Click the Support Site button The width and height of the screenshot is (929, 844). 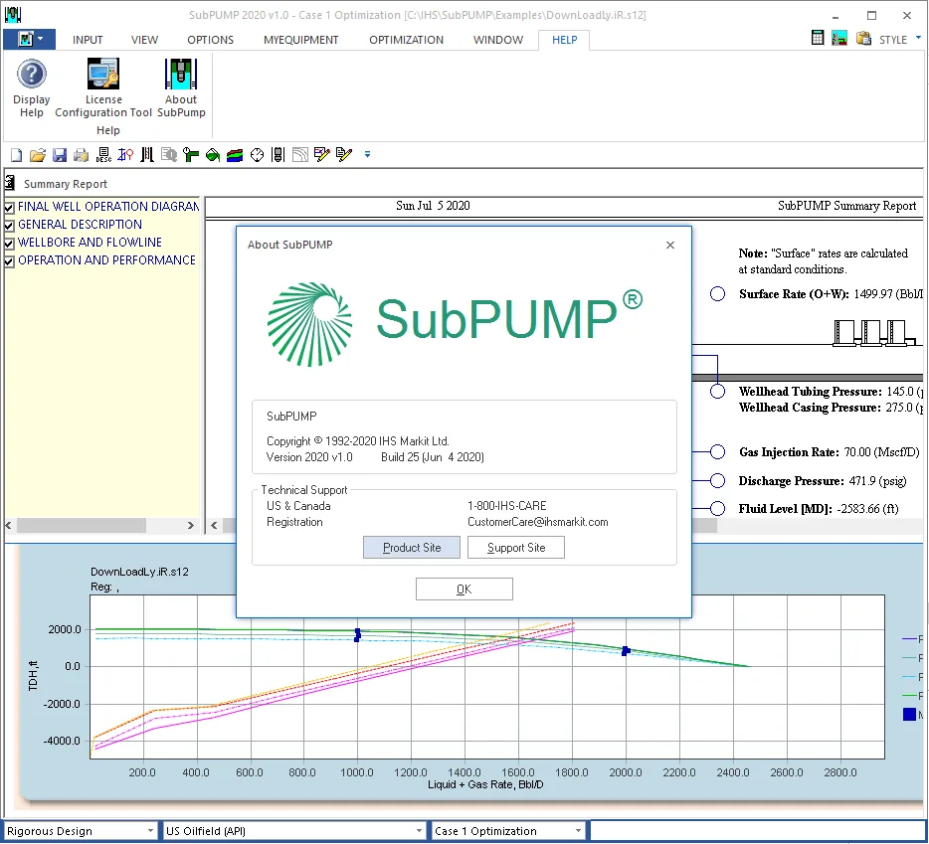tap(516, 548)
